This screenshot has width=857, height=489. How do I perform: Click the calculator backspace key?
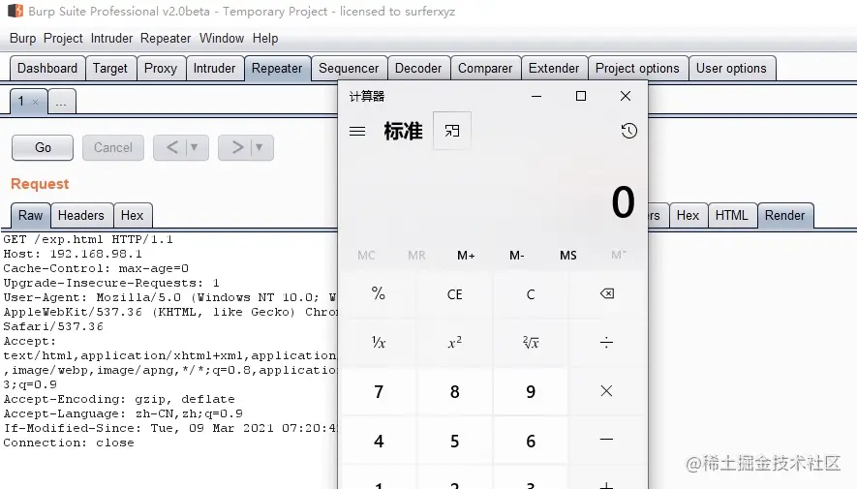(606, 294)
